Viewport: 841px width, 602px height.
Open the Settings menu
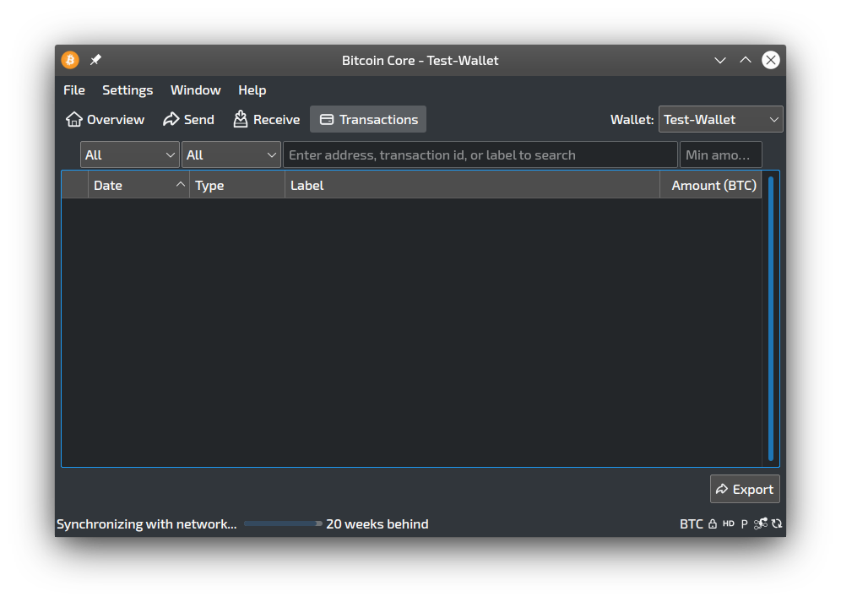coord(128,90)
